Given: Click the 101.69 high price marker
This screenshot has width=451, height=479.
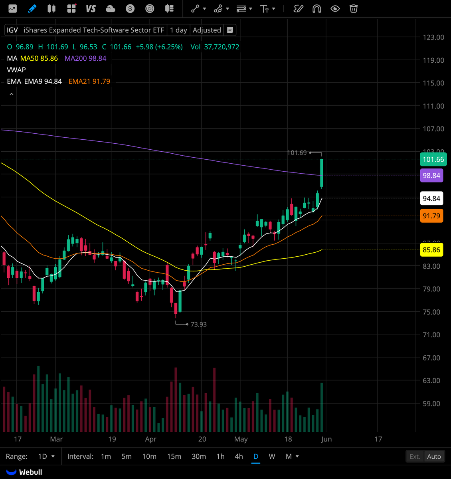Looking at the screenshot, I should (x=297, y=152).
